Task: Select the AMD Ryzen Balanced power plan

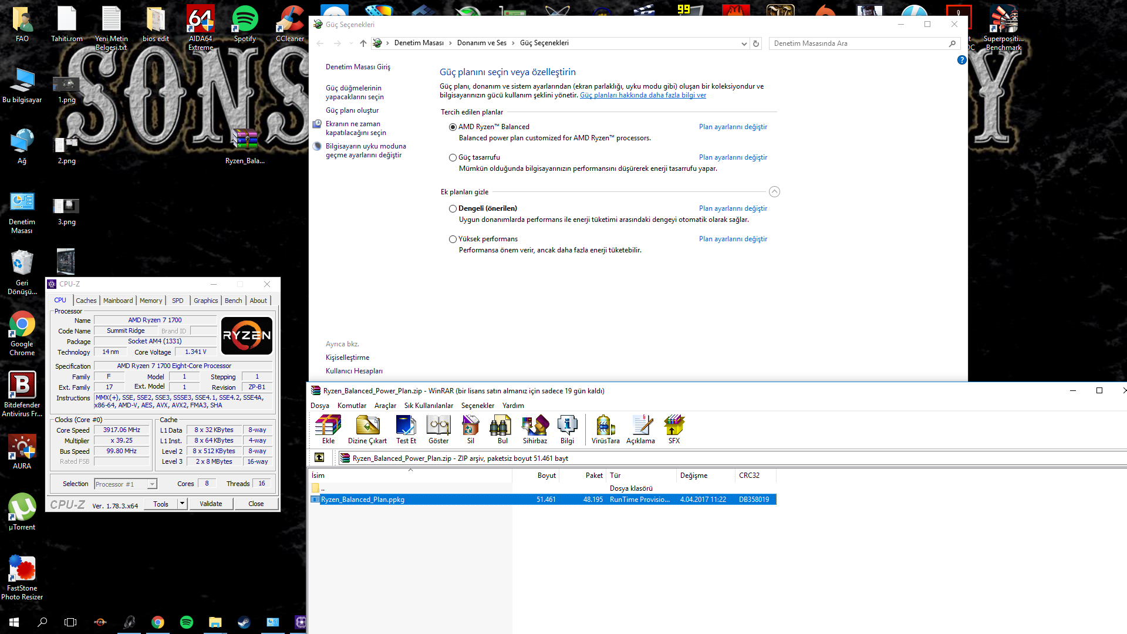Action: click(x=453, y=127)
